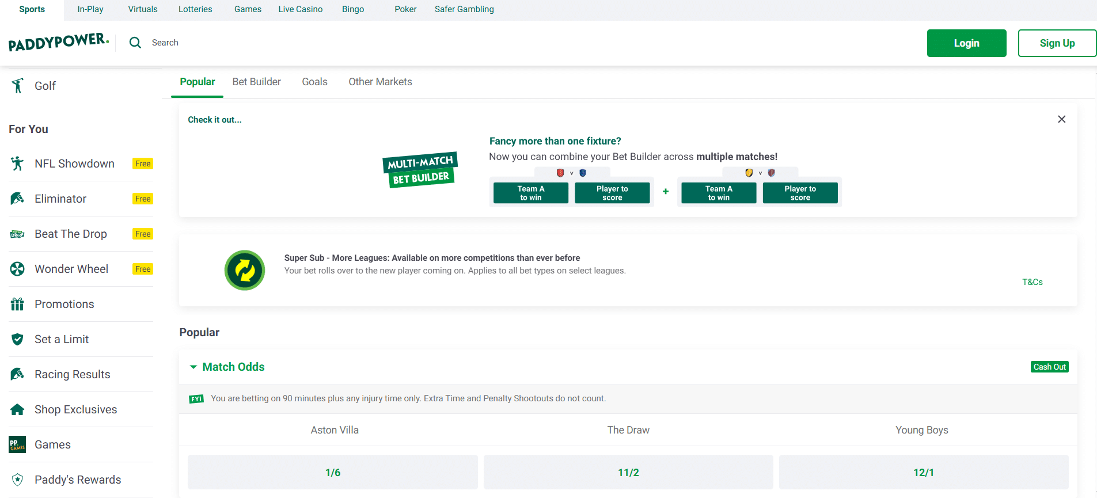Click the Cash Out badge
This screenshot has height=498, width=1097.
pos(1049,367)
